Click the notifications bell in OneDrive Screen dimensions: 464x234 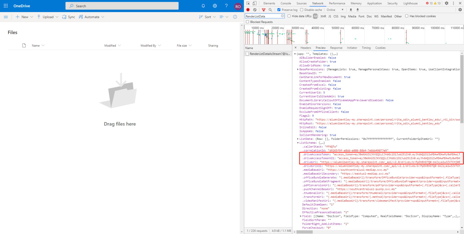pyautogui.click(x=203, y=6)
